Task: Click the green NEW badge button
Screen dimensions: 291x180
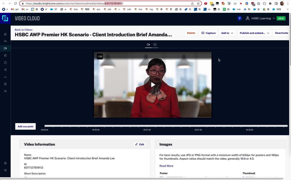Action: (281, 18)
